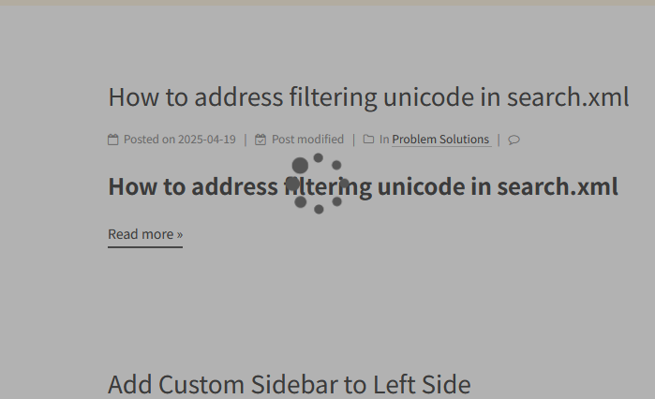Click the folder category icon
This screenshot has height=399, width=655.
[x=368, y=140]
